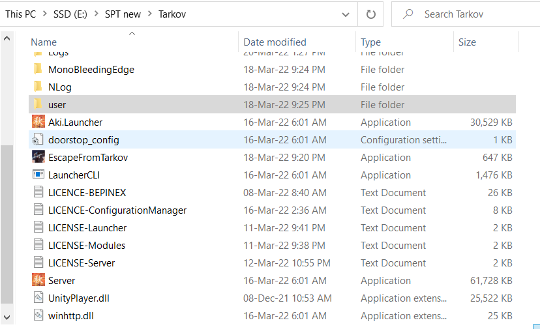Sort files by Date modified column
540x329 pixels.
point(275,42)
